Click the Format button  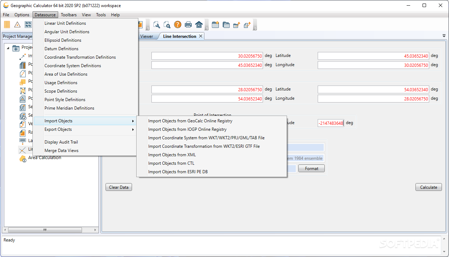[312, 169]
